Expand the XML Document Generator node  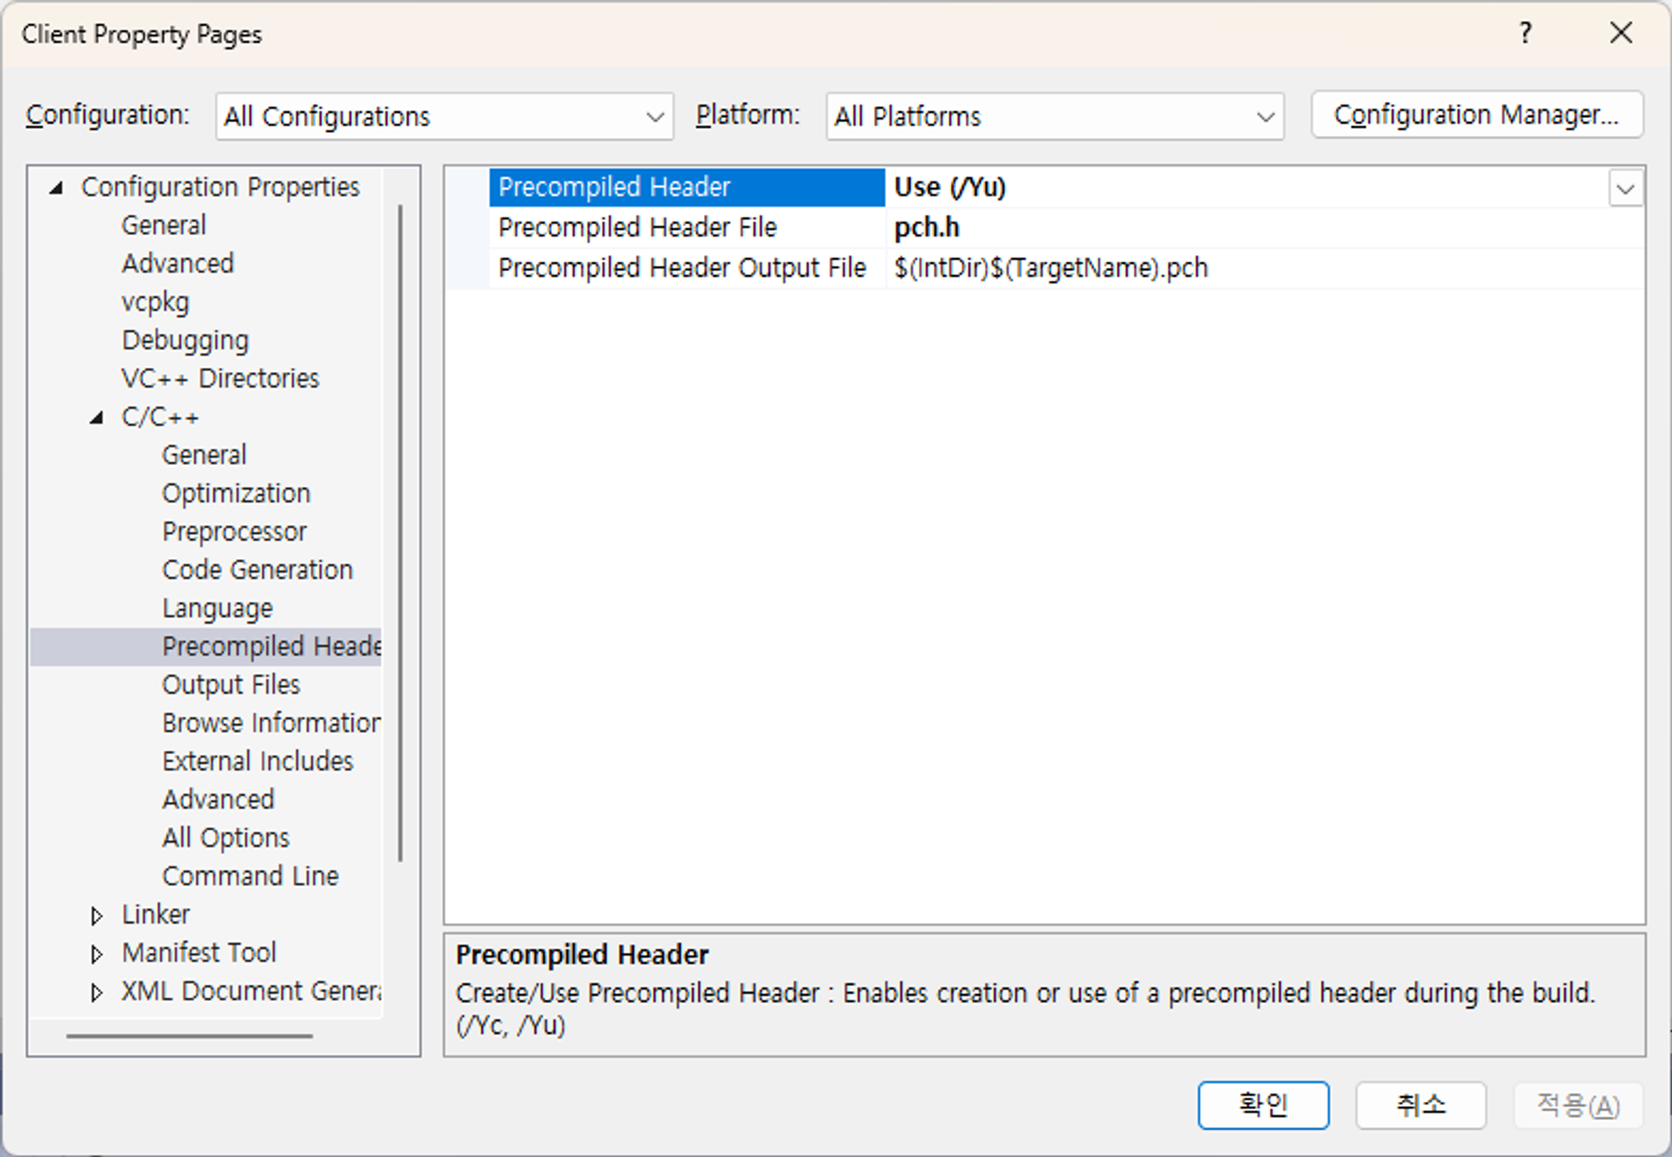96,992
